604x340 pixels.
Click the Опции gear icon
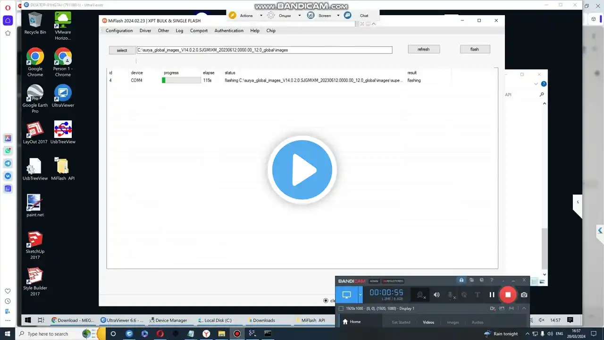pyautogui.click(x=271, y=15)
